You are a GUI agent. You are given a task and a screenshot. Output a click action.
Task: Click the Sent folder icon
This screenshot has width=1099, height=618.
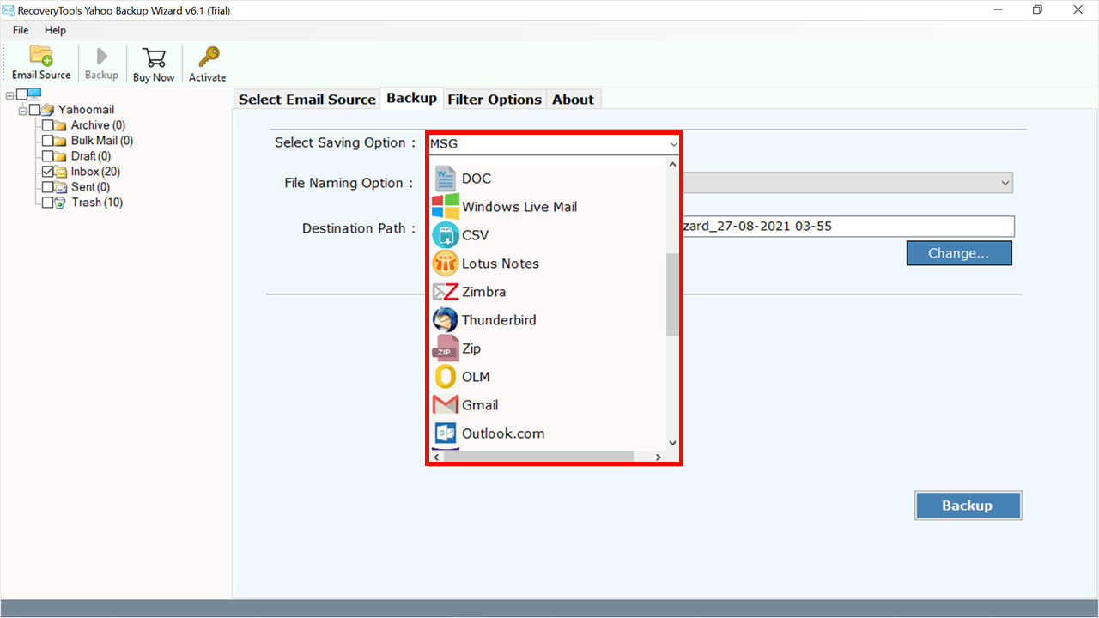click(x=61, y=187)
